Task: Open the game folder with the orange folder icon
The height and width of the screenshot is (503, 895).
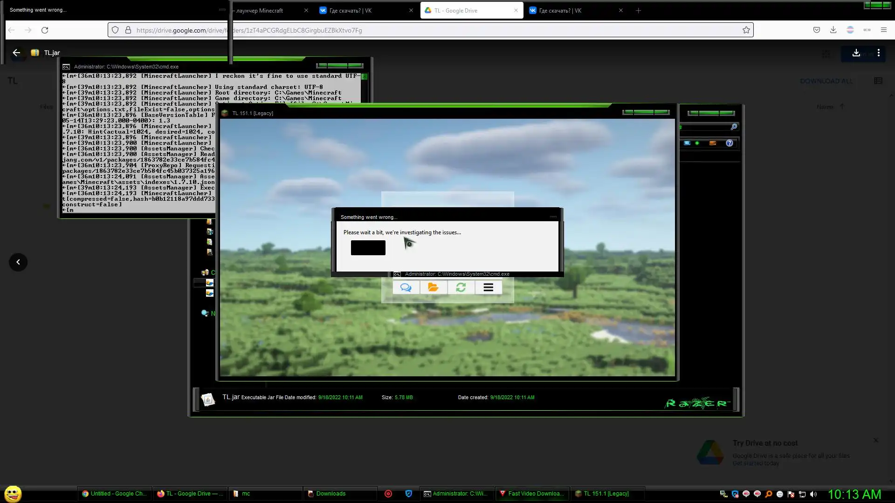Action: (433, 287)
